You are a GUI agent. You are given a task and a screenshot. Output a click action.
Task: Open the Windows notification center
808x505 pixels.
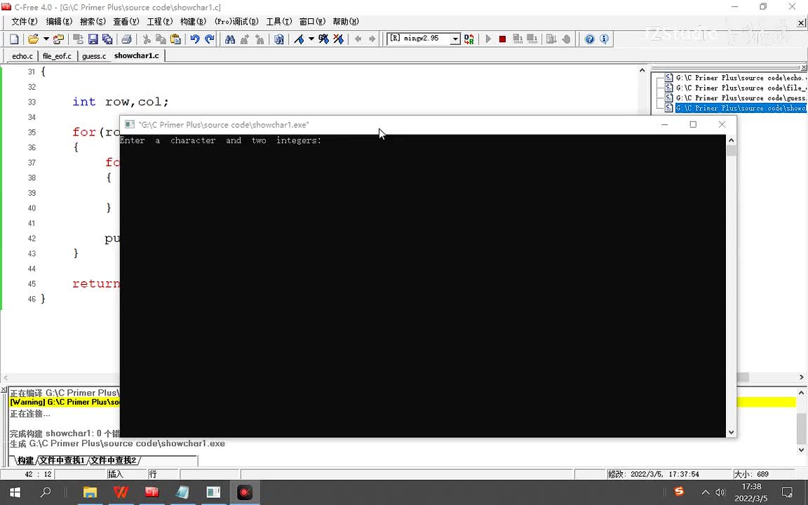[787, 492]
